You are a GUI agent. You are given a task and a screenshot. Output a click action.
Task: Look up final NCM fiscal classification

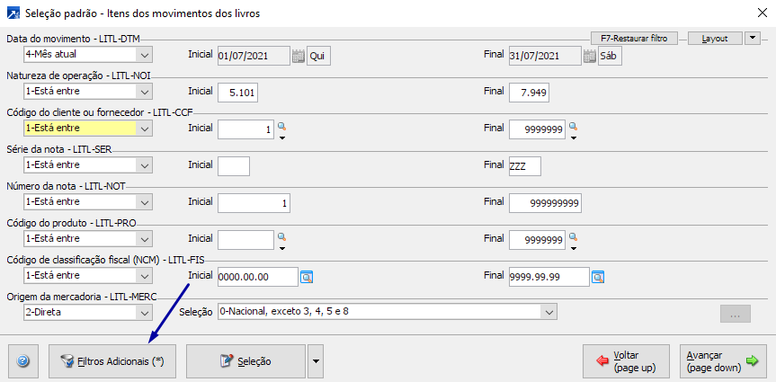(597, 276)
